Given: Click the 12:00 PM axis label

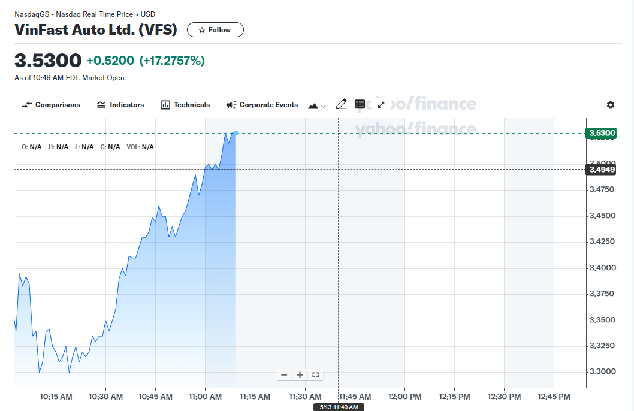Looking at the screenshot, I should click(404, 397).
